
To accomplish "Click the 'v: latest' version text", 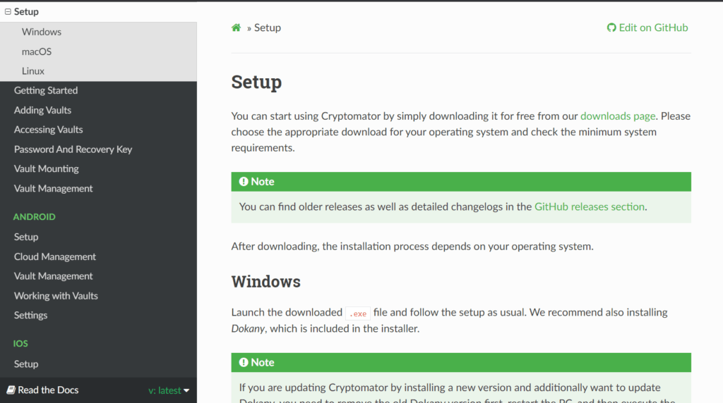I will [165, 390].
